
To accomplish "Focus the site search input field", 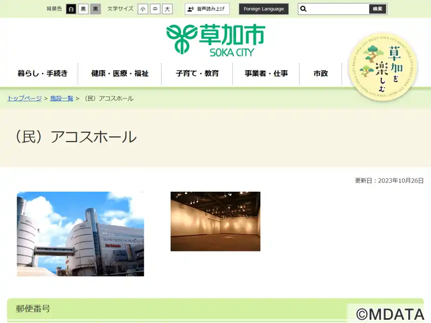I will click(x=338, y=9).
